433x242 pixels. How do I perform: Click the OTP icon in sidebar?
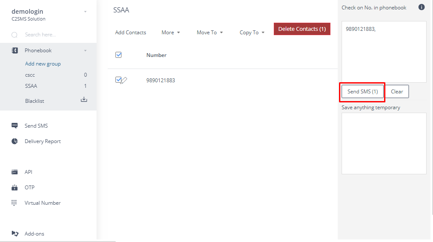[15, 188]
